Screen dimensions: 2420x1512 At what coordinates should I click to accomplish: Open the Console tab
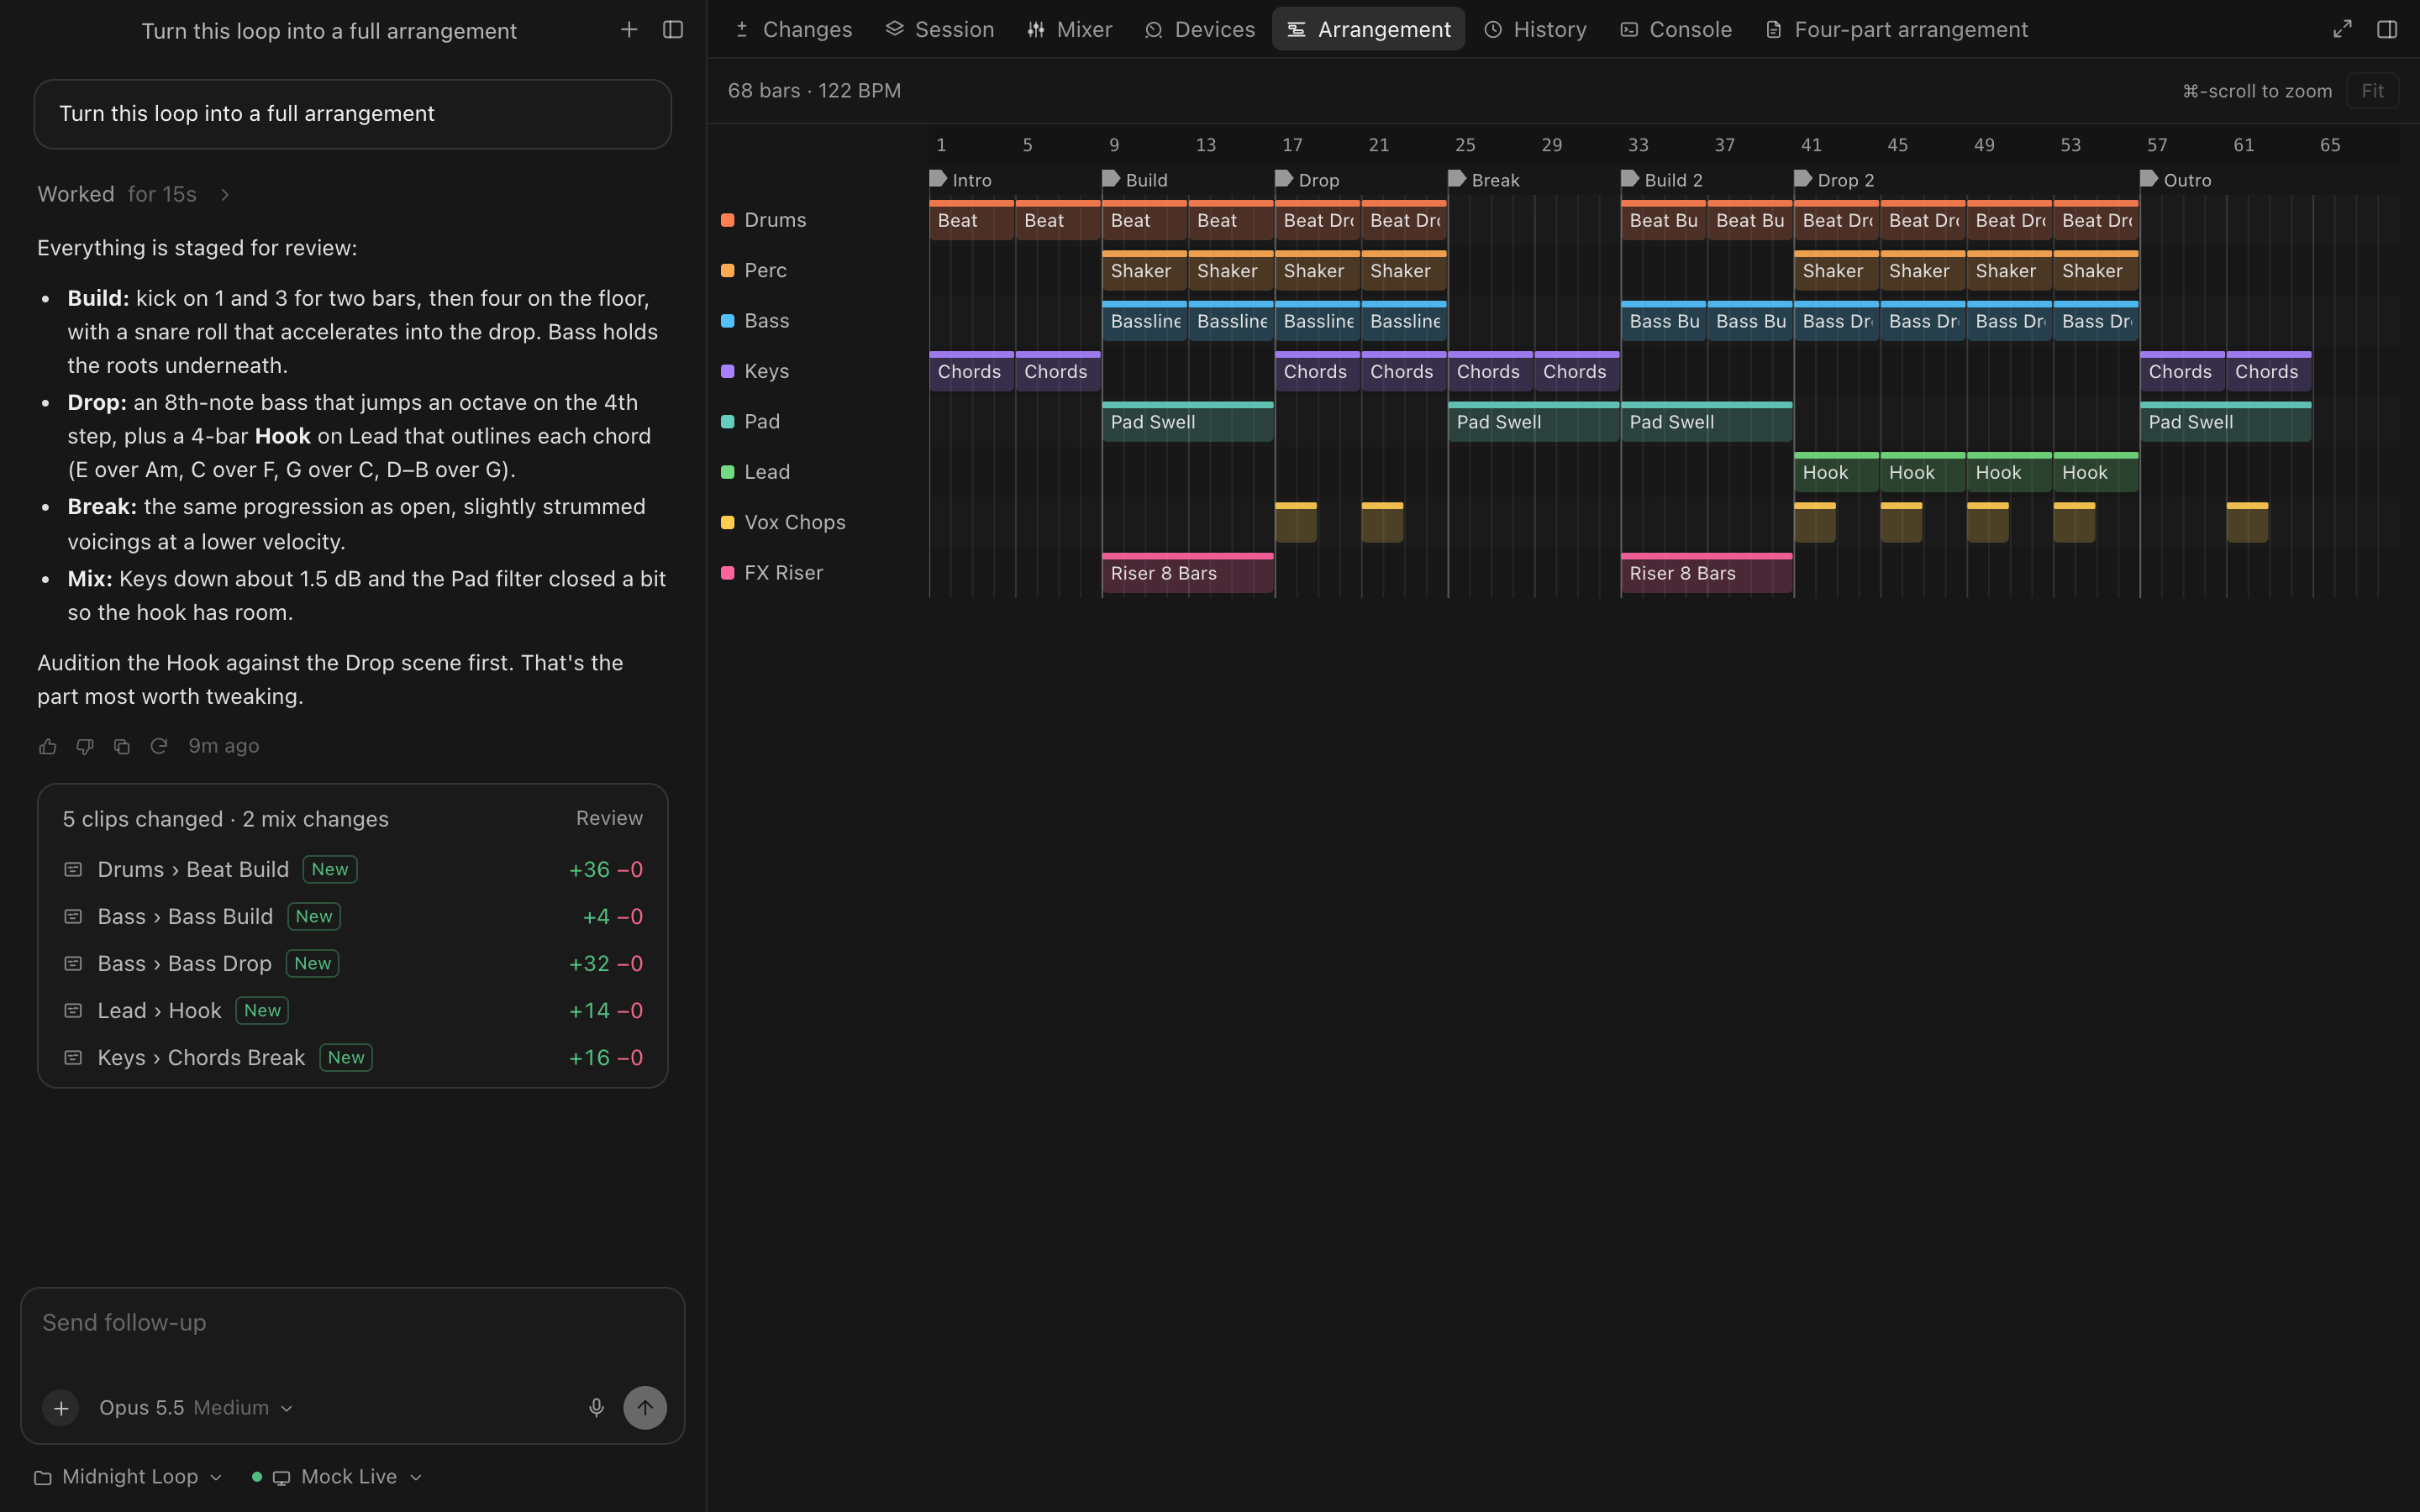point(1676,30)
